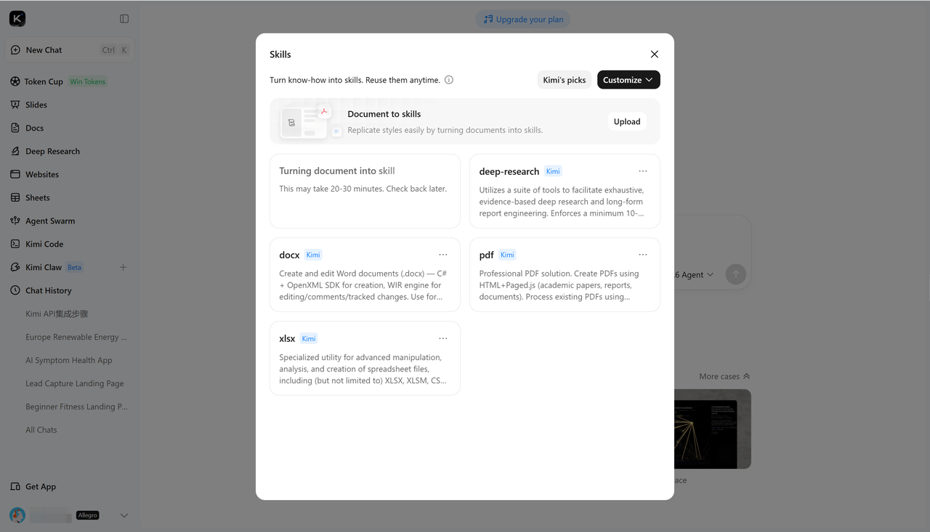
Task: Open the case thumbnail behind the dialog
Action: coord(713,429)
